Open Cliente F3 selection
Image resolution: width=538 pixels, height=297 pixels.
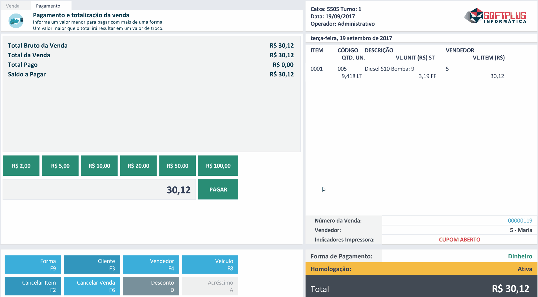[x=92, y=265]
